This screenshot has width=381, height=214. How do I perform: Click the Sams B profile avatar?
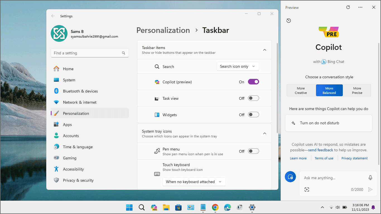point(59,33)
